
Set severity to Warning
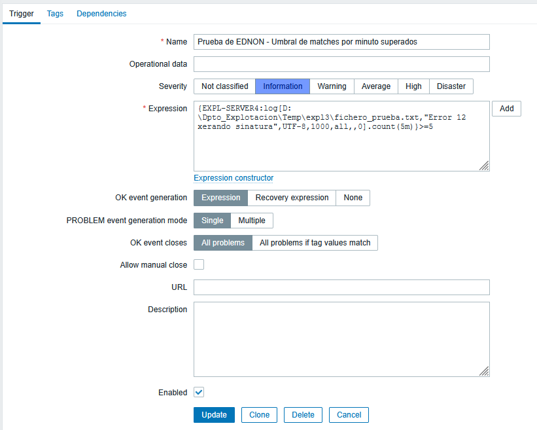(332, 86)
